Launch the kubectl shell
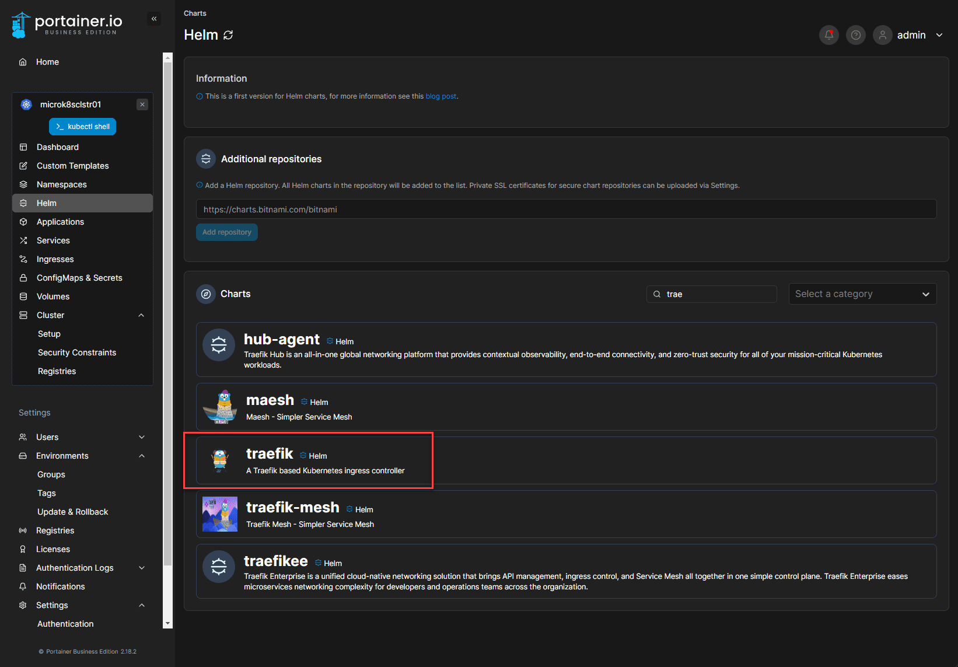 point(82,127)
